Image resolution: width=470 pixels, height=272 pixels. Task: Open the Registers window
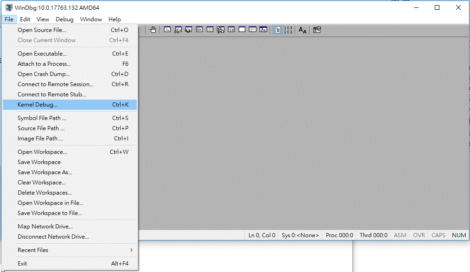click(199, 29)
